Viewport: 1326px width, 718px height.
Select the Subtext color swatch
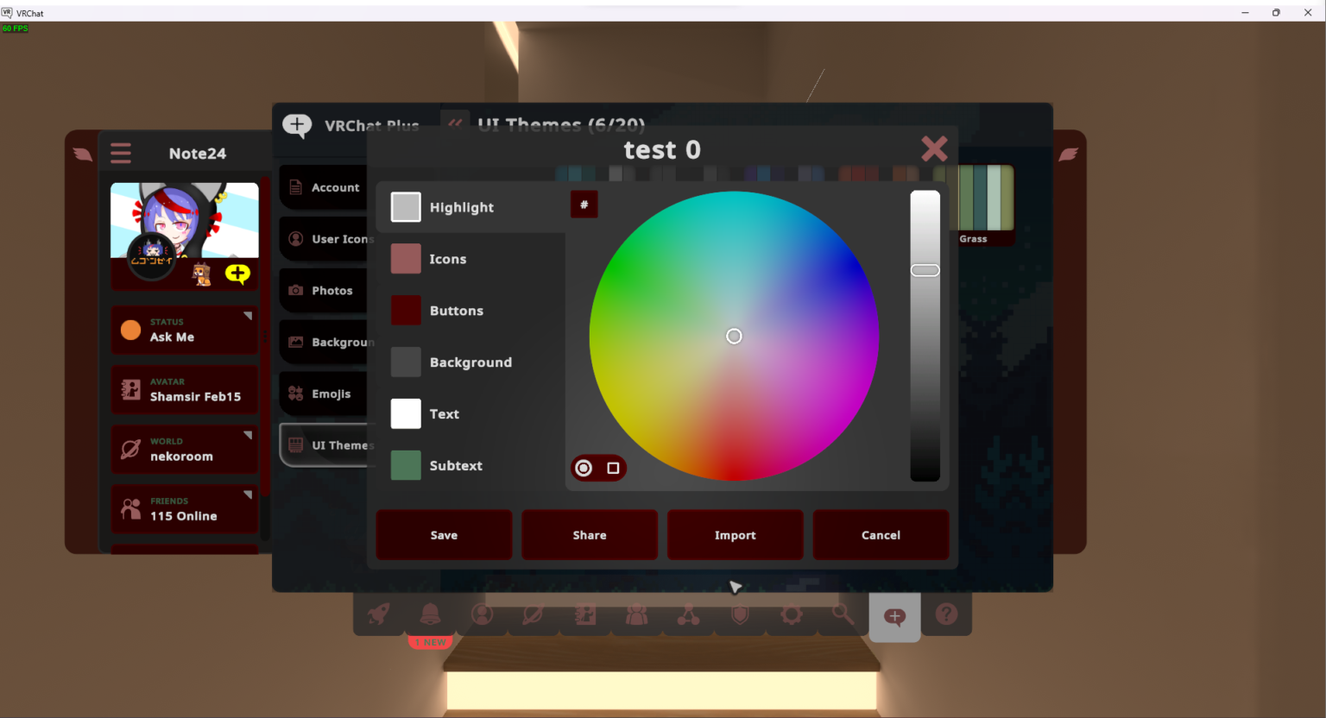pyautogui.click(x=406, y=465)
